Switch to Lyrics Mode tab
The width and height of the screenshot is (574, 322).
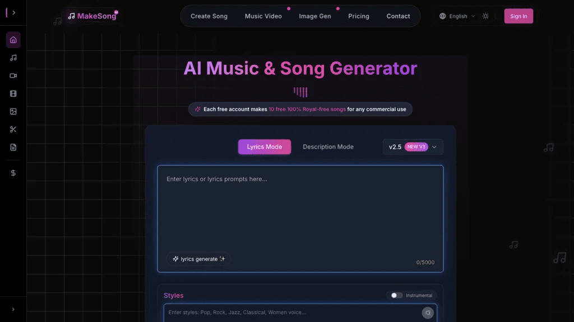pos(265,147)
